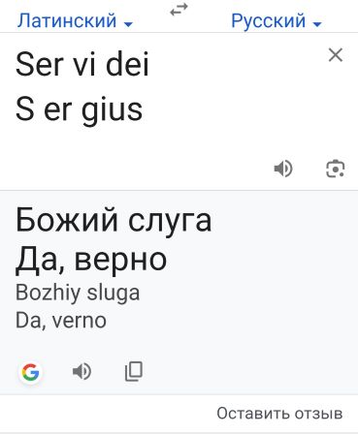Clear the source text with X

pos(336,55)
